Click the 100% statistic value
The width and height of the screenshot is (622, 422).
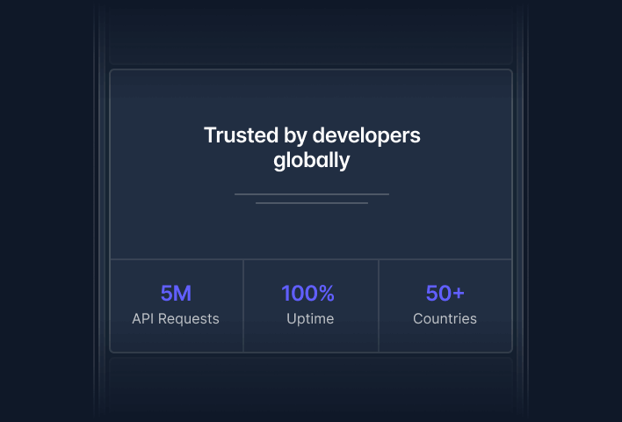308,294
